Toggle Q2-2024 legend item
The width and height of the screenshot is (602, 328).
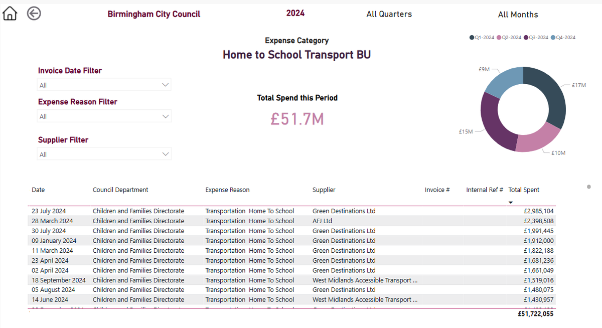coord(509,38)
